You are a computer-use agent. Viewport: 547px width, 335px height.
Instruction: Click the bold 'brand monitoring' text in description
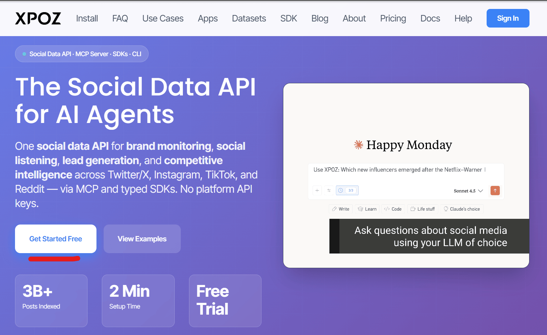click(169, 146)
